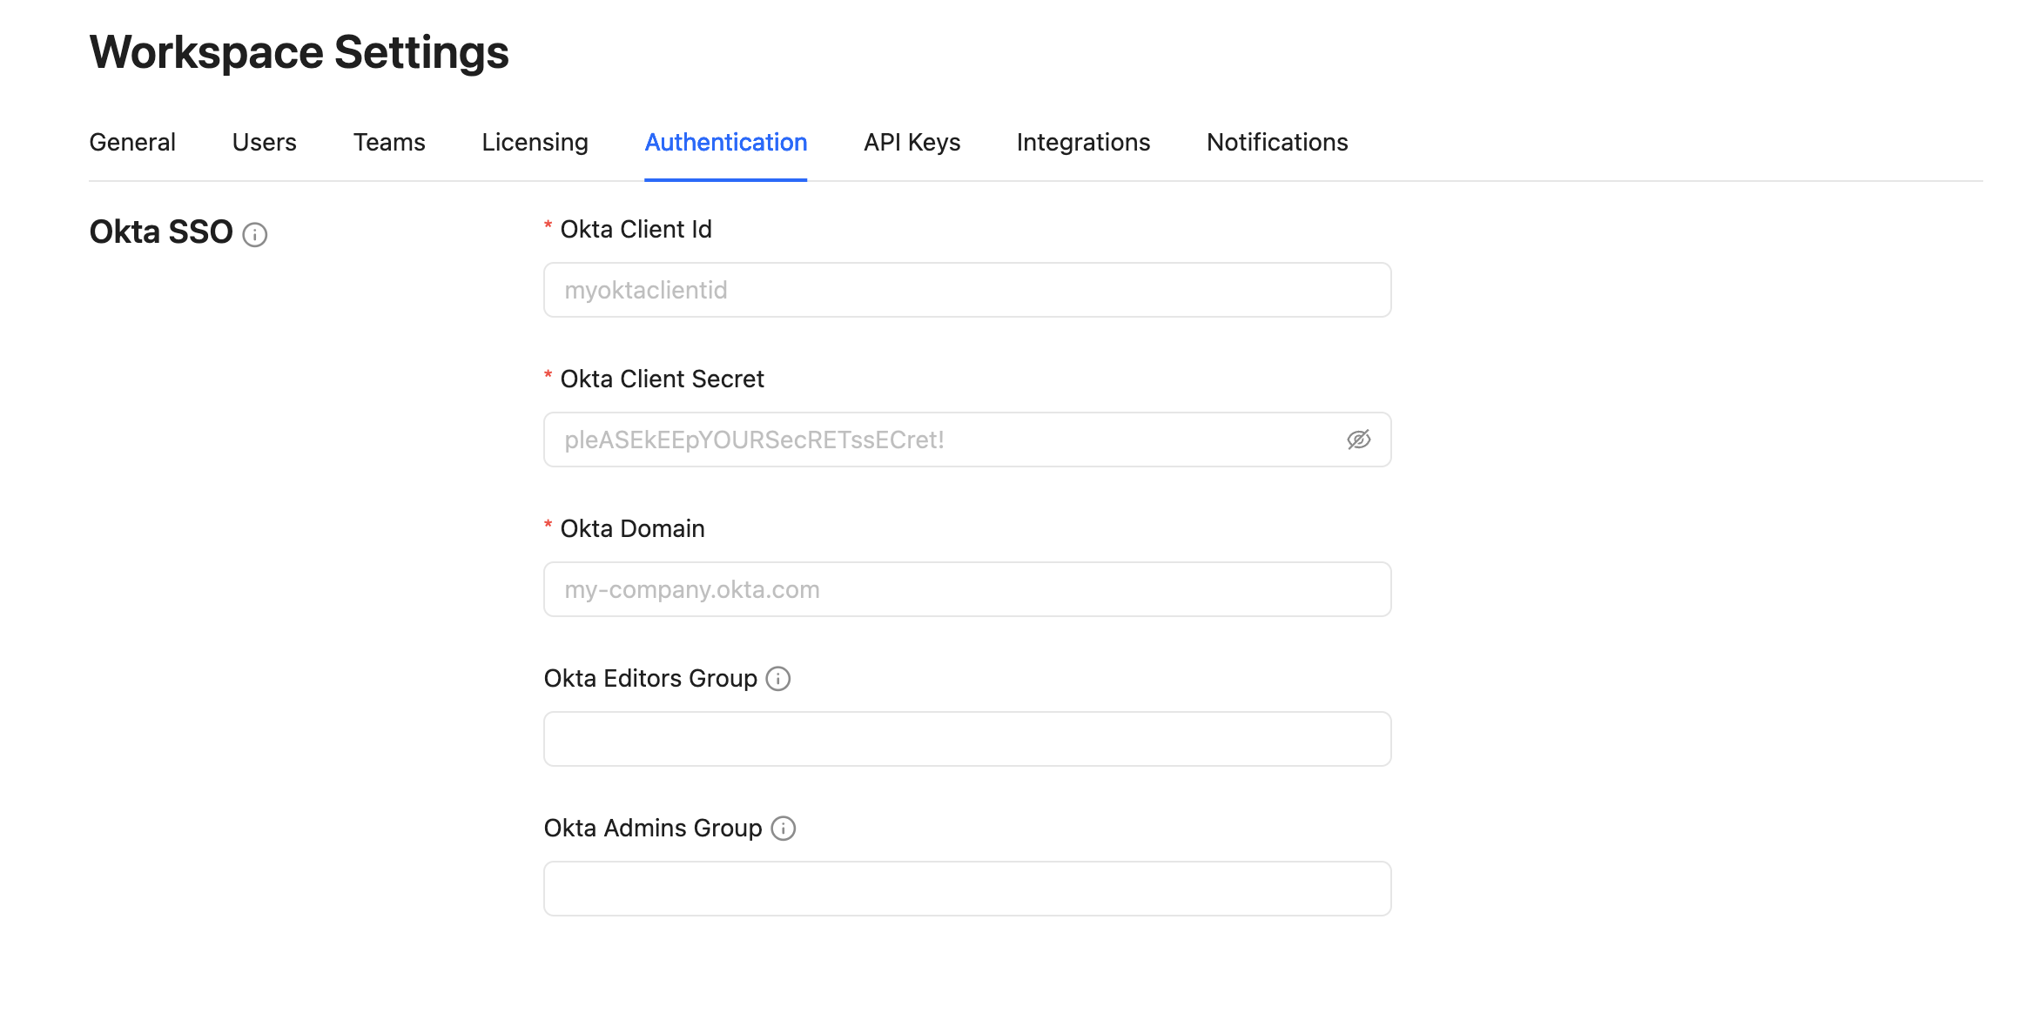Open the Notifications tab
The image size is (2032, 1027).
click(x=1277, y=142)
